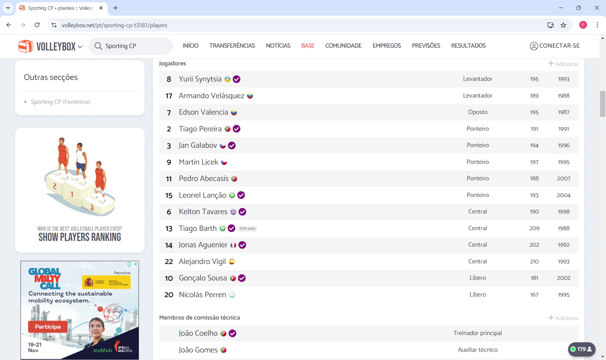Click Jan Galabov's verified badge
606x360 pixels.
tap(232, 146)
